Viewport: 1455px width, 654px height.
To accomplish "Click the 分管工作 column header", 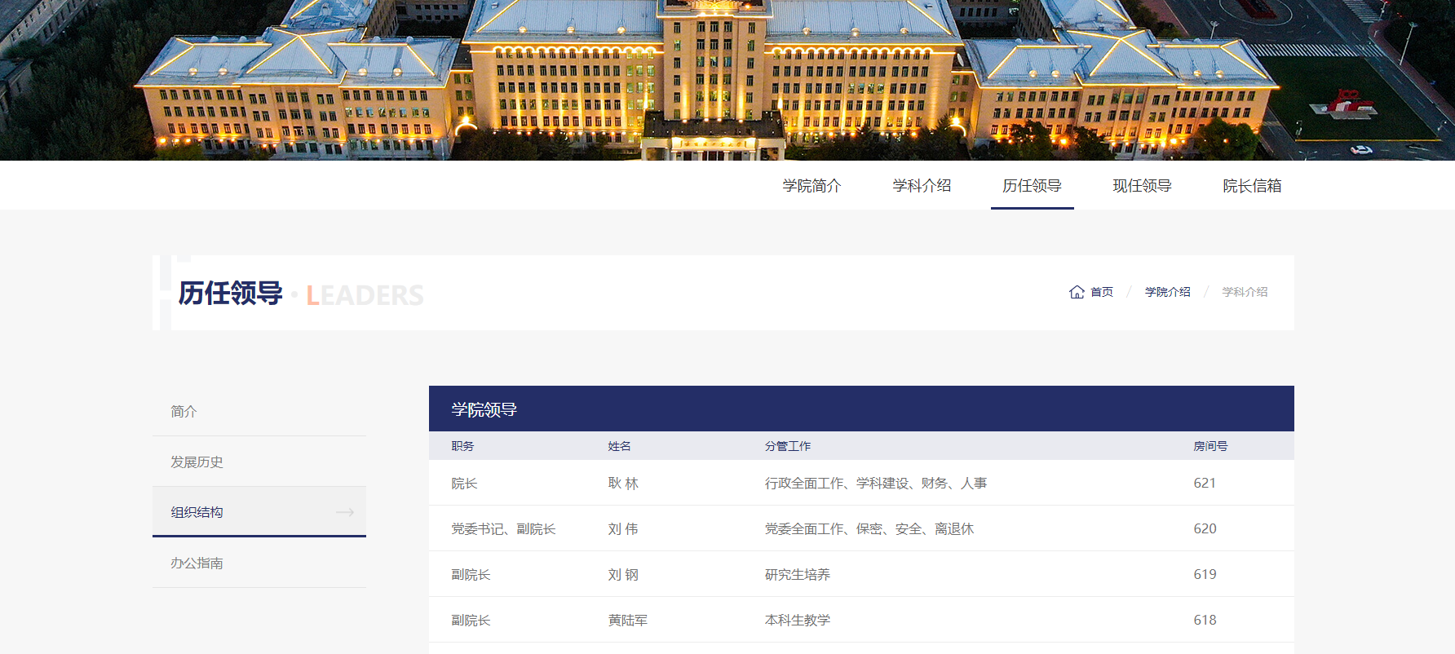I will pos(788,446).
